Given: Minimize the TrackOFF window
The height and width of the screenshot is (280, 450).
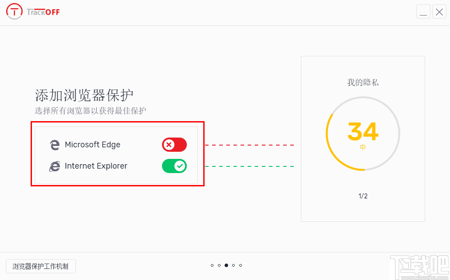Looking at the screenshot, I should point(423,12).
